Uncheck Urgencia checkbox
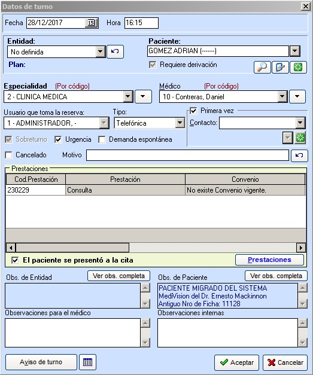This screenshot has height=375, width=313. click(58, 139)
